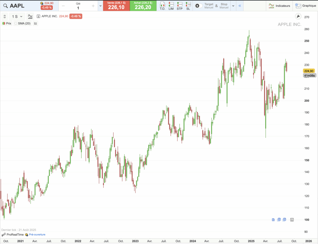318x244 pixels.
Task: Collapse the order toolbar with the double chevron
Action: tap(239, 6)
